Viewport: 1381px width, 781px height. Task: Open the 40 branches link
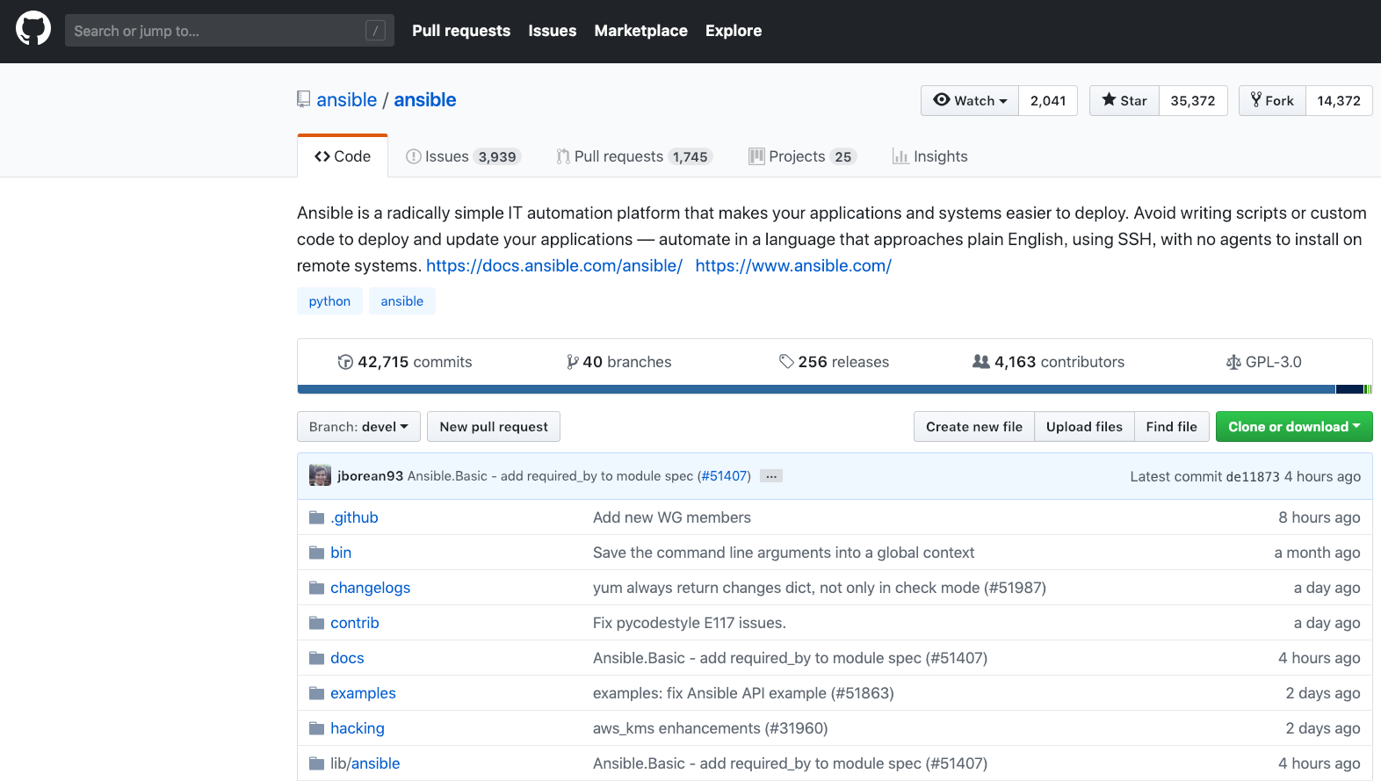coord(619,362)
